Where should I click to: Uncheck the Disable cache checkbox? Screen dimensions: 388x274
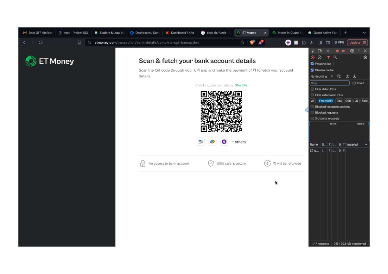point(312,70)
